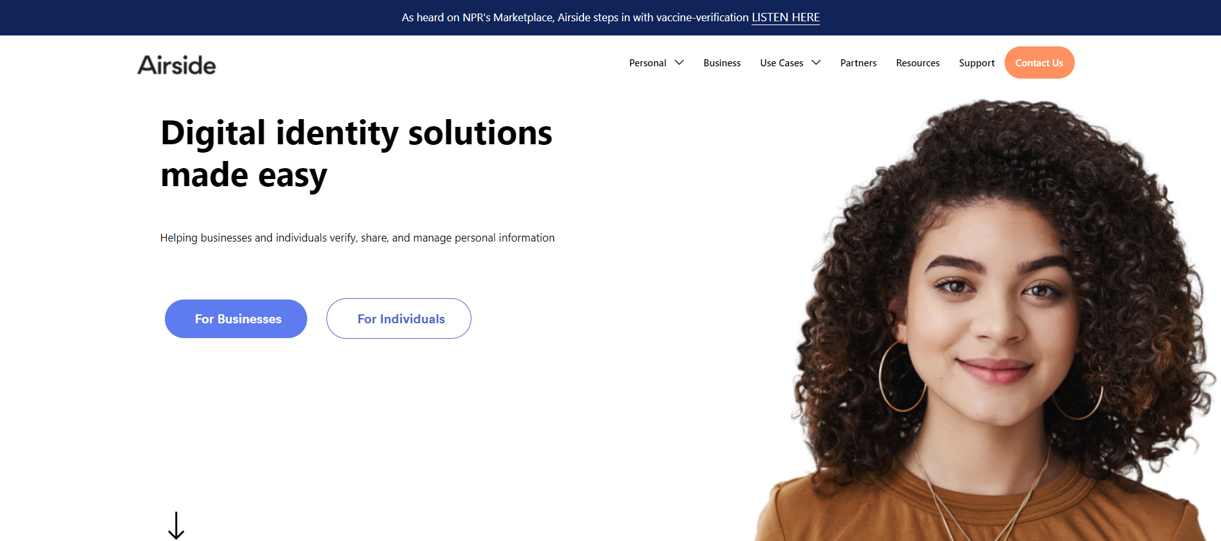
Task: Click the dark blue announcement banner
Action: [x=610, y=17]
